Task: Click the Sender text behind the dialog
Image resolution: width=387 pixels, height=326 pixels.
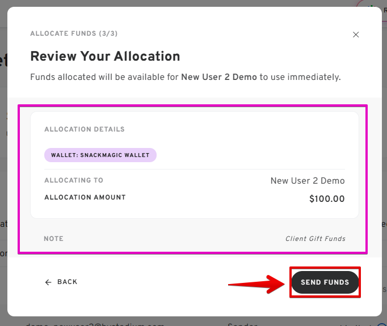Action: tap(243, 324)
